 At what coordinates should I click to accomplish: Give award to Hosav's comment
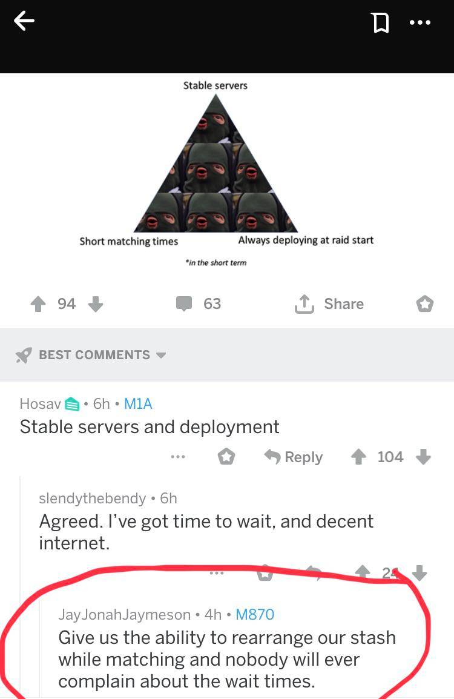pyautogui.click(x=226, y=457)
